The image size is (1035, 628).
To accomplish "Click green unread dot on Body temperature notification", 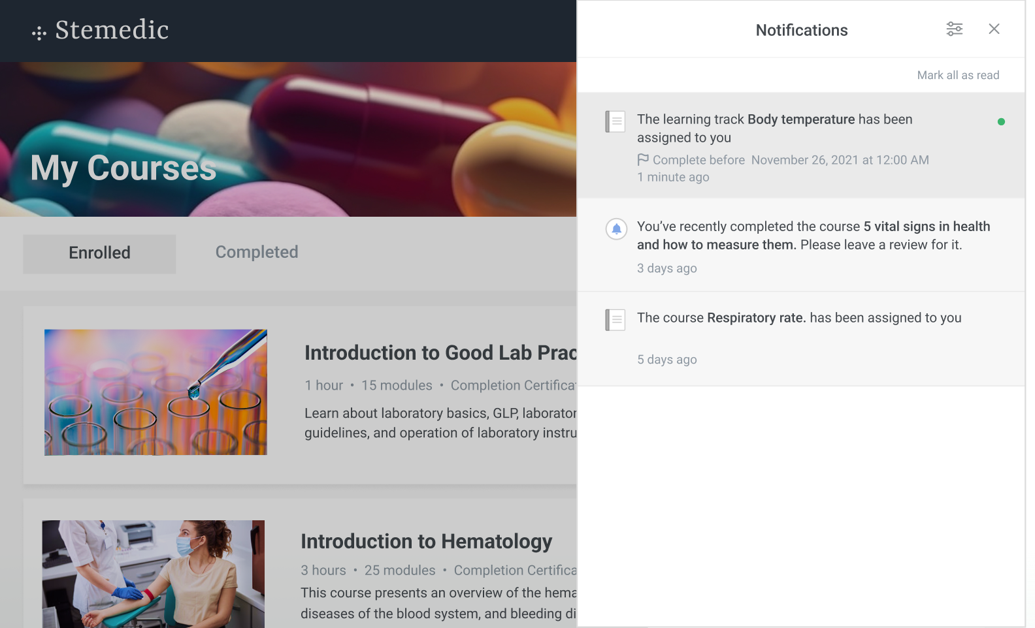I will point(1001,121).
